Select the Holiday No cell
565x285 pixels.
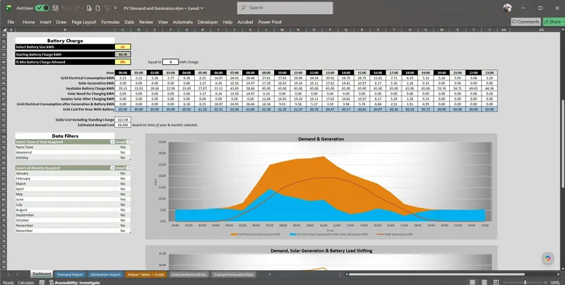click(123, 157)
